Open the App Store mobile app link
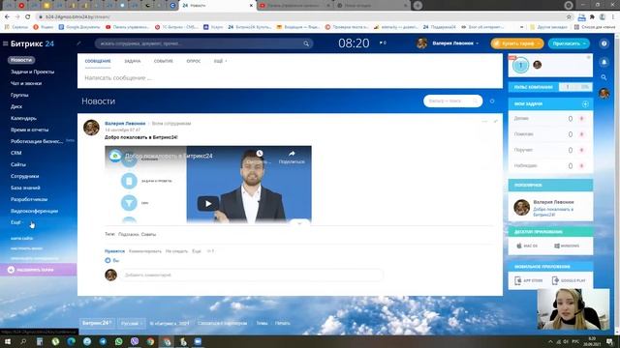Viewport: 620px width, 348px height. pos(529,280)
